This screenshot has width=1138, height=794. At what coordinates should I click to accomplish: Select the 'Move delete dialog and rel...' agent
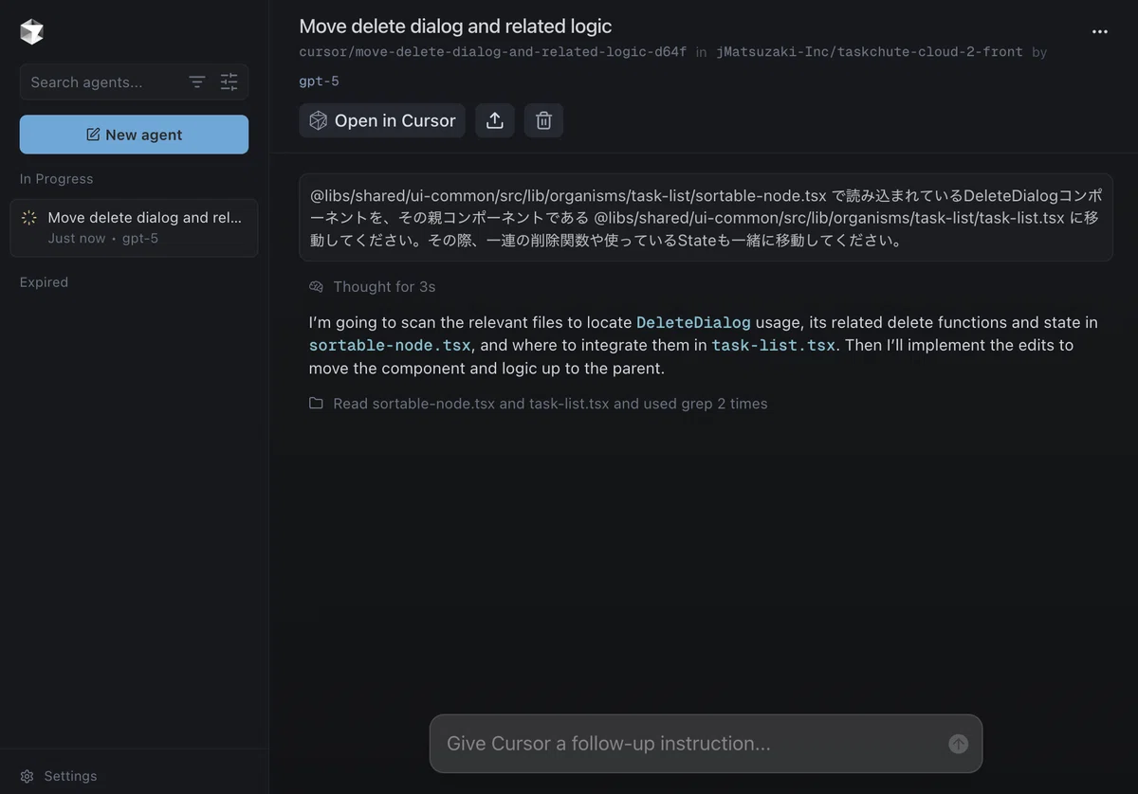click(134, 227)
